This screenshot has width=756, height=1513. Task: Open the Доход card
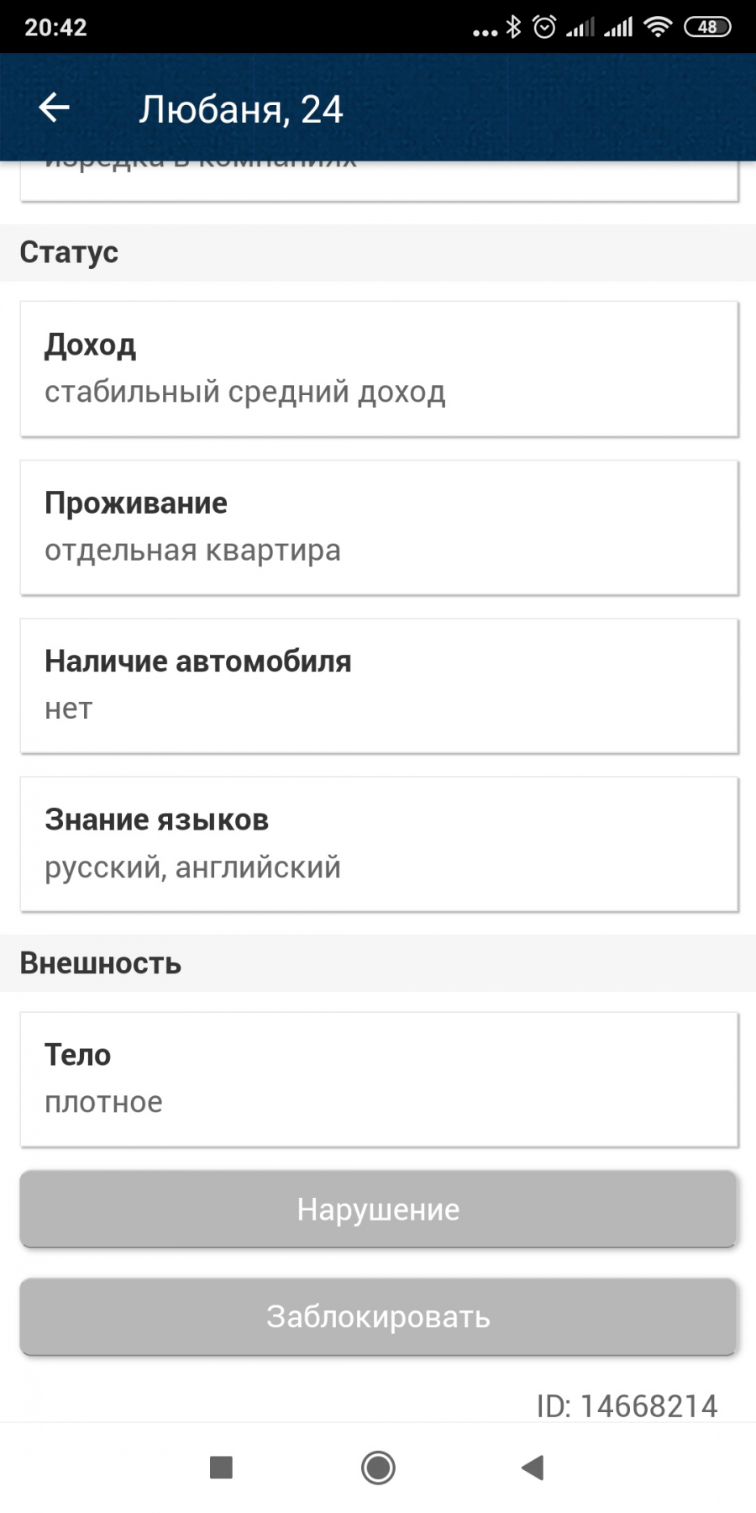point(379,369)
